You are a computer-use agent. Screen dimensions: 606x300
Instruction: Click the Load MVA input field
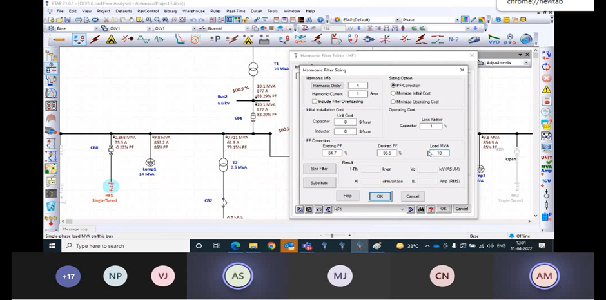pyautogui.click(x=440, y=153)
